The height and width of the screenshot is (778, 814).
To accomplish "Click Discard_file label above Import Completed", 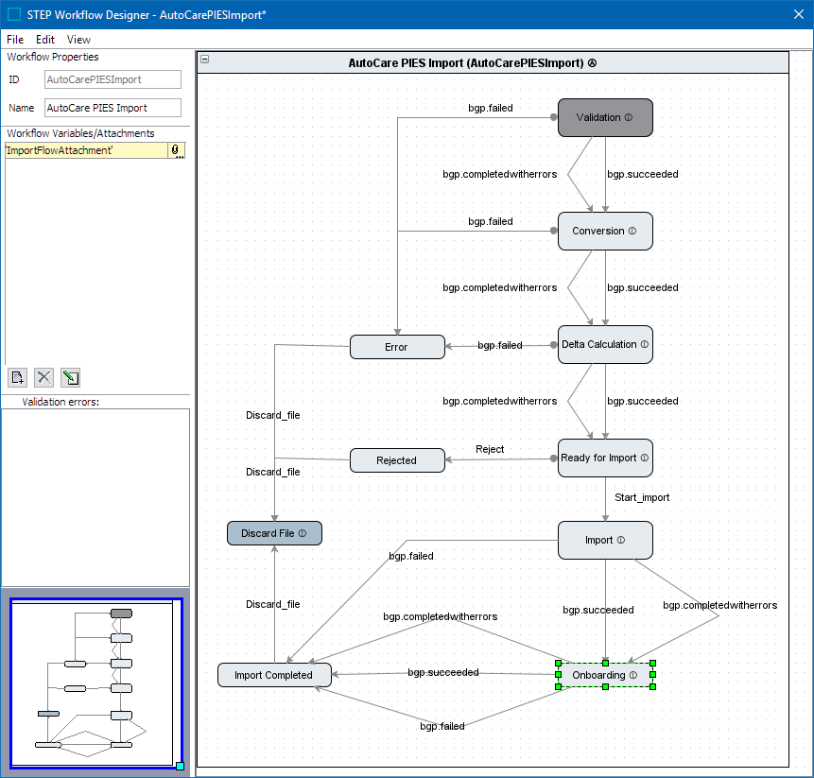I will 273,605.
